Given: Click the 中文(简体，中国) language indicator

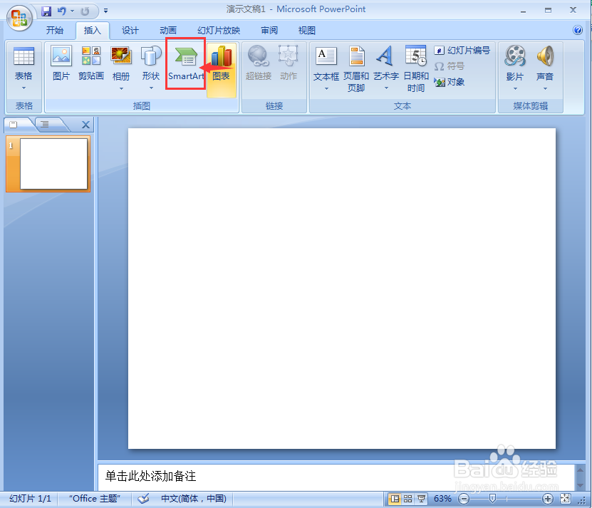Looking at the screenshot, I should pyautogui.click(x=194, y=499).
